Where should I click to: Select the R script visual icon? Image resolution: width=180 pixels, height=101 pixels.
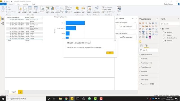(x=153, y=34)
